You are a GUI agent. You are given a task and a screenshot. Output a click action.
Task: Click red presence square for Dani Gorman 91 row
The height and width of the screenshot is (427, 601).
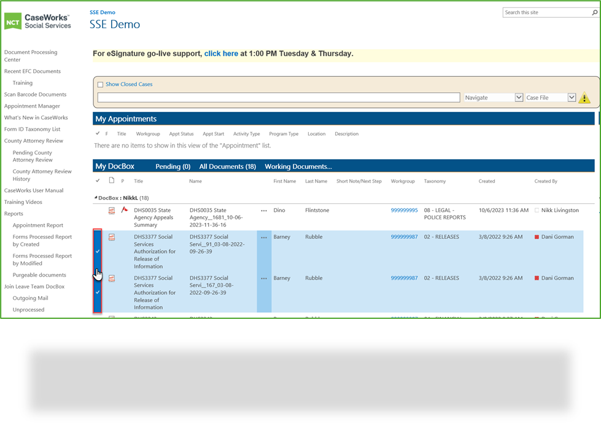537,237
